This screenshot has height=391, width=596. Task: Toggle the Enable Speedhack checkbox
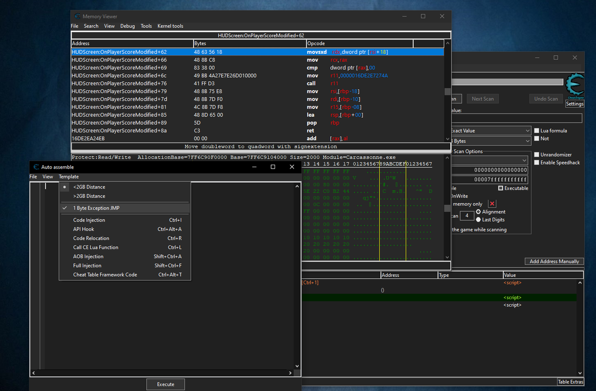click(537, 162)
